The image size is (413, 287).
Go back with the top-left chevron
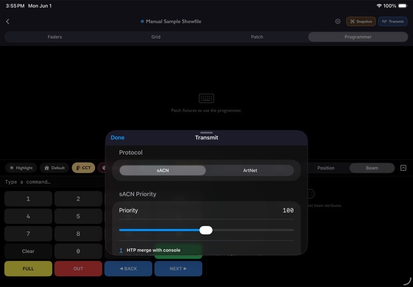tap(8, 22)
